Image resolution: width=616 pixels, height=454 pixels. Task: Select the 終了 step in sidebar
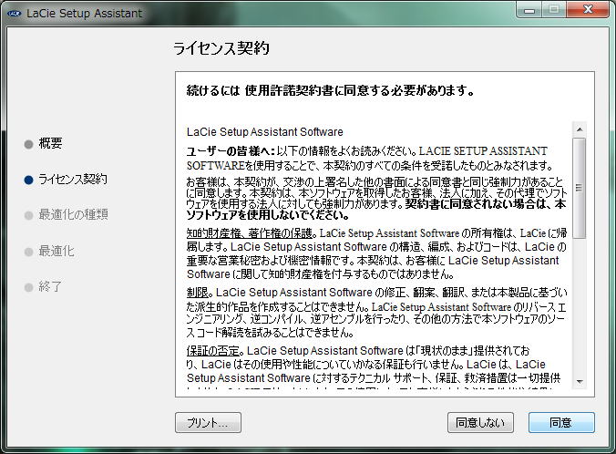(x=50, y=286)
